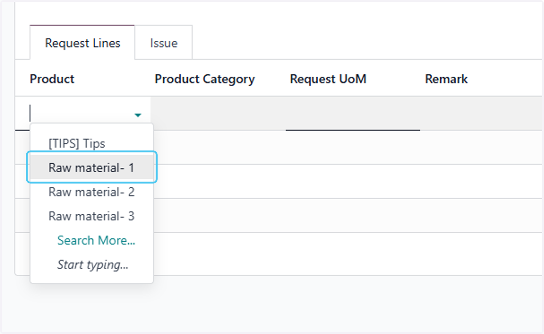Toggle the Product field dropdown arrow
Viewport: 544px width, 334px height.
(x=138, y=115)
